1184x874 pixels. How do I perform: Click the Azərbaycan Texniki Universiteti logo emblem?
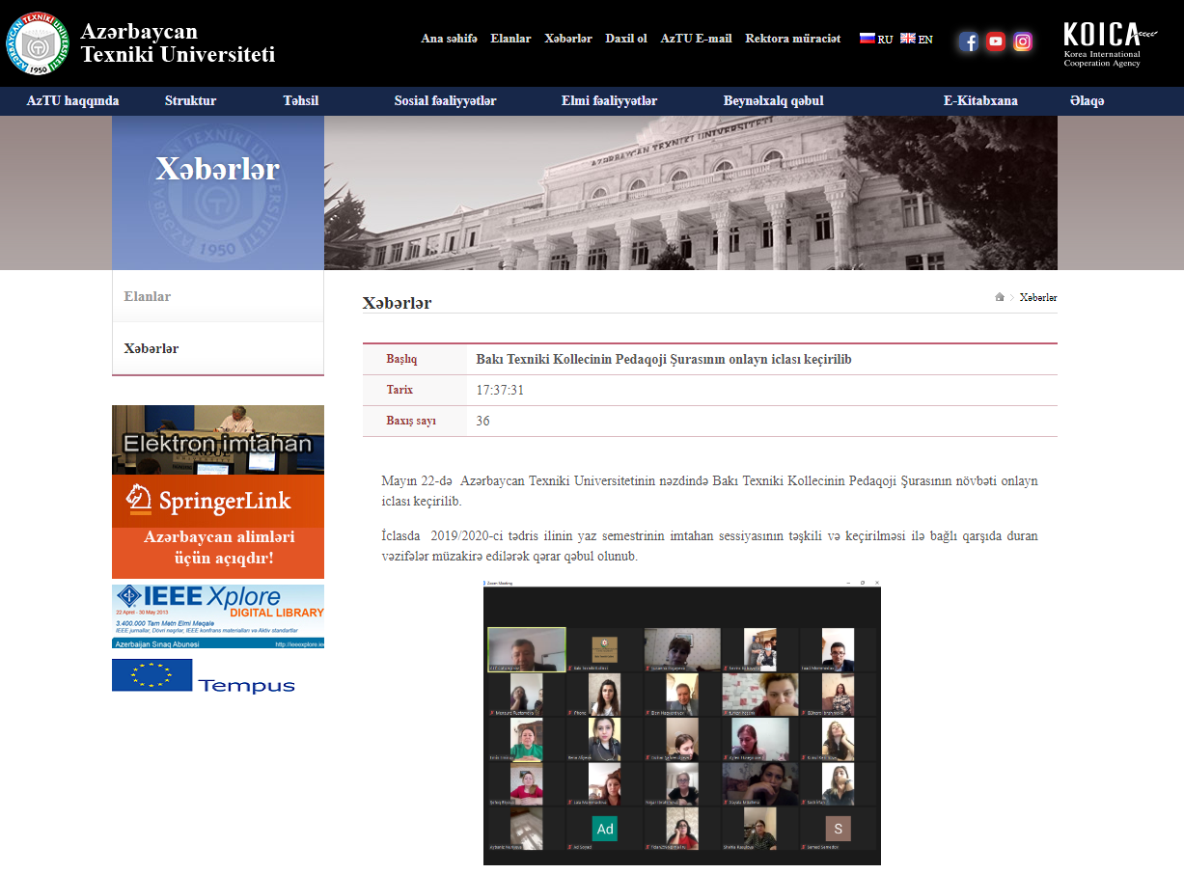tap(38, 42)
